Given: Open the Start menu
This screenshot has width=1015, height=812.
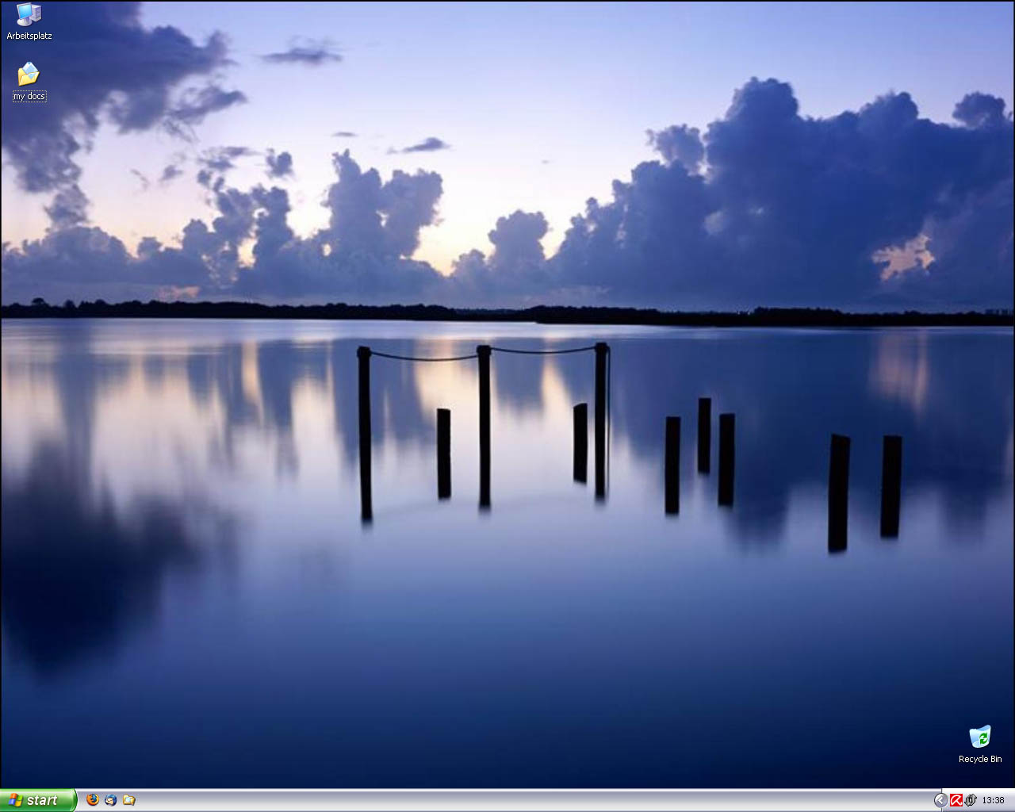Looking at the screenshot, I should click(38, 800).
